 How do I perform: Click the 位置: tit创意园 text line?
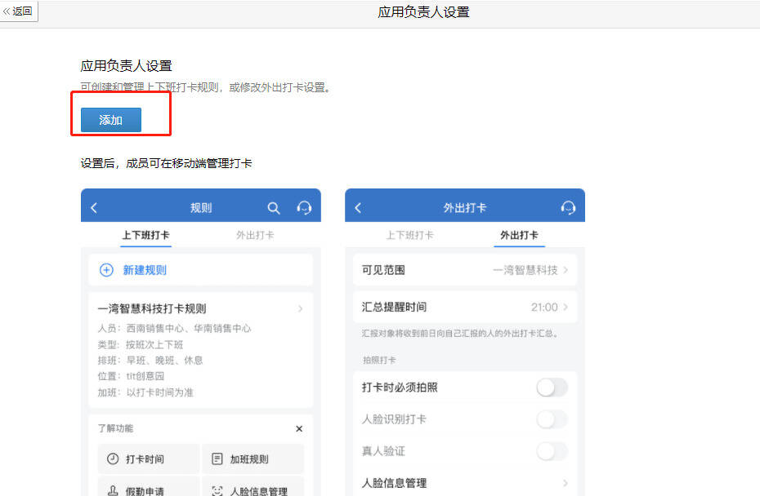(x=131, y=376)
